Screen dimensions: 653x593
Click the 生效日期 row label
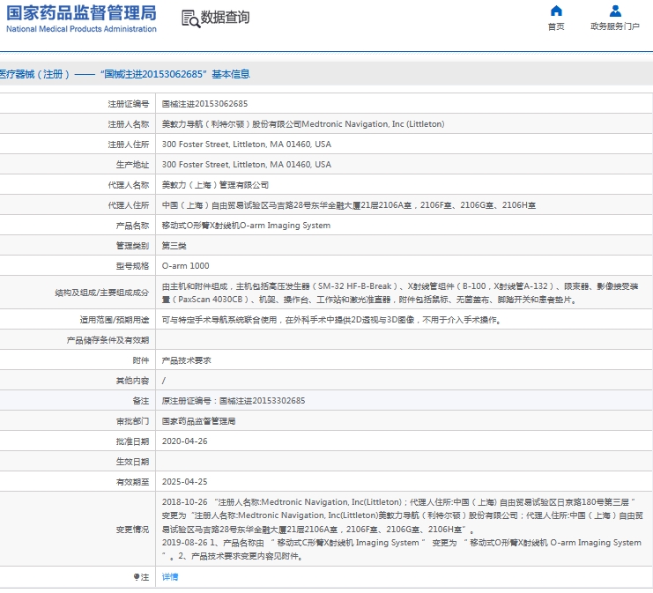point(132,462)
